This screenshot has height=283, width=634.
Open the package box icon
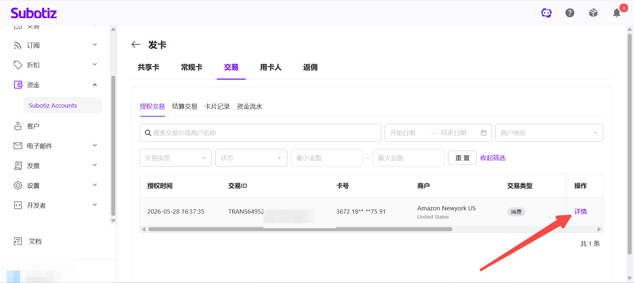pyautogui.click(x=593, y=13)
